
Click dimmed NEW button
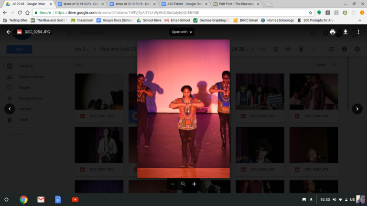coord(19,49)
